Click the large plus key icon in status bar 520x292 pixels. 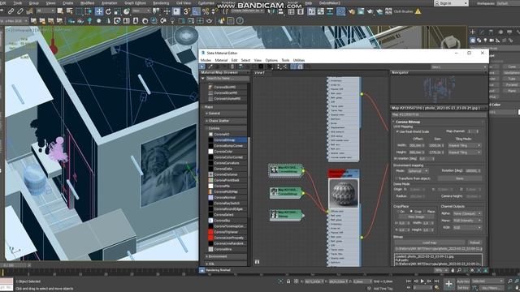click(x=448, y=284)
